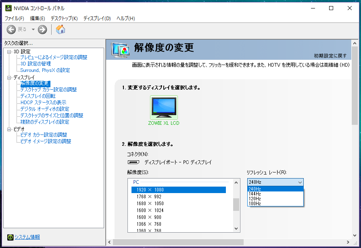Select the ZOWIE XL LCD monitor icon
The height and width of the screenshot is (248, 361).
coord(163,107)
